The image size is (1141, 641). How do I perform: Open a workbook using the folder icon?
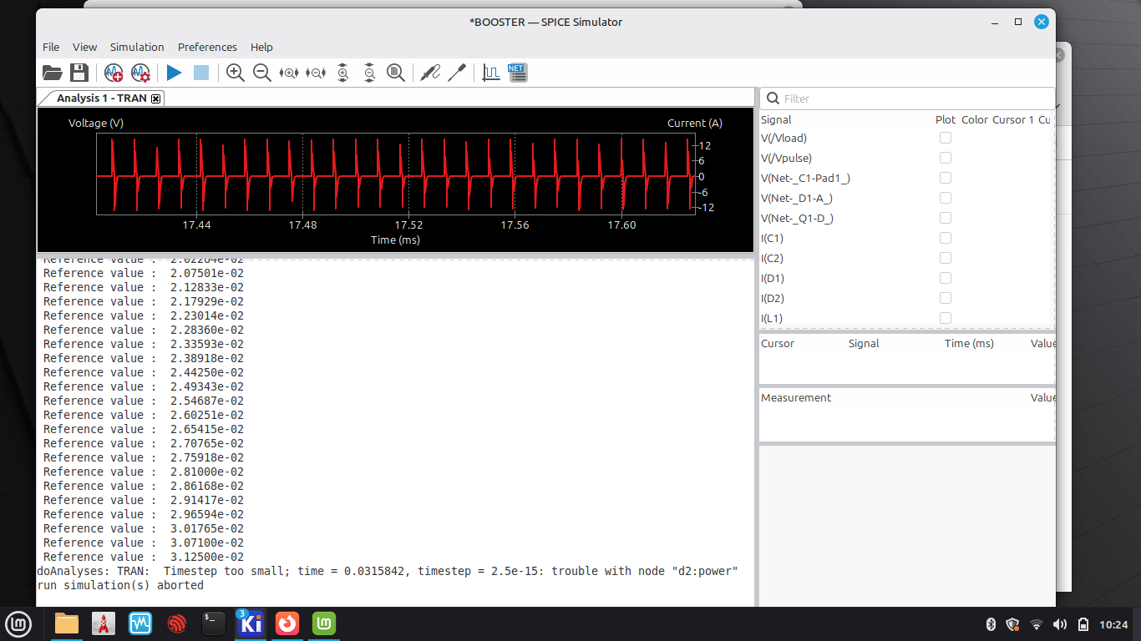[53, 73]
